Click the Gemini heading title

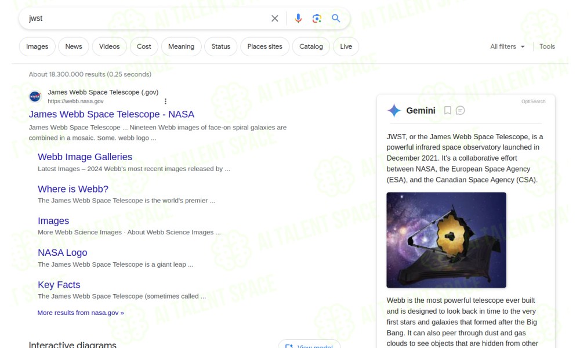coord(420,111)
